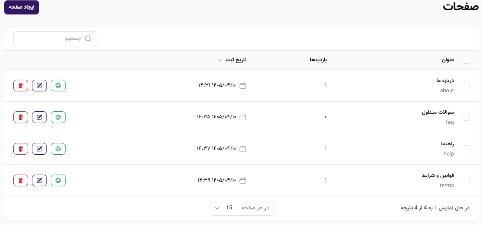
Task: Tick the 'راهنما' row checkbox
Action: 466,149
